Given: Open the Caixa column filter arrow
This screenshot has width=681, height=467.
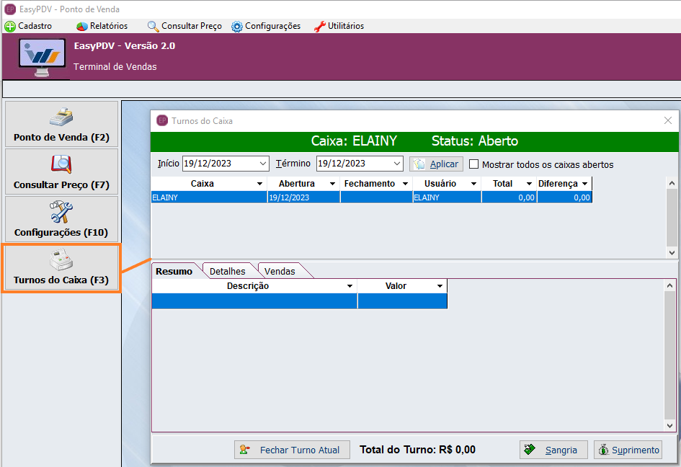Looking at the screenshot, I should [x=259, y=184].
